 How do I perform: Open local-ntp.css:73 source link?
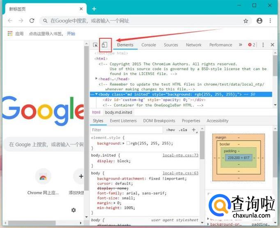click(x=180, y=155)
